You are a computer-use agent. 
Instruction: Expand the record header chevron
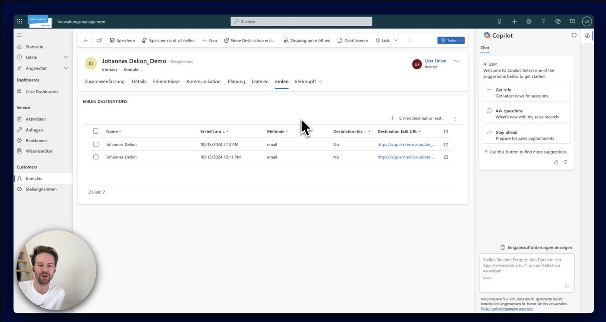click(457, 61)
